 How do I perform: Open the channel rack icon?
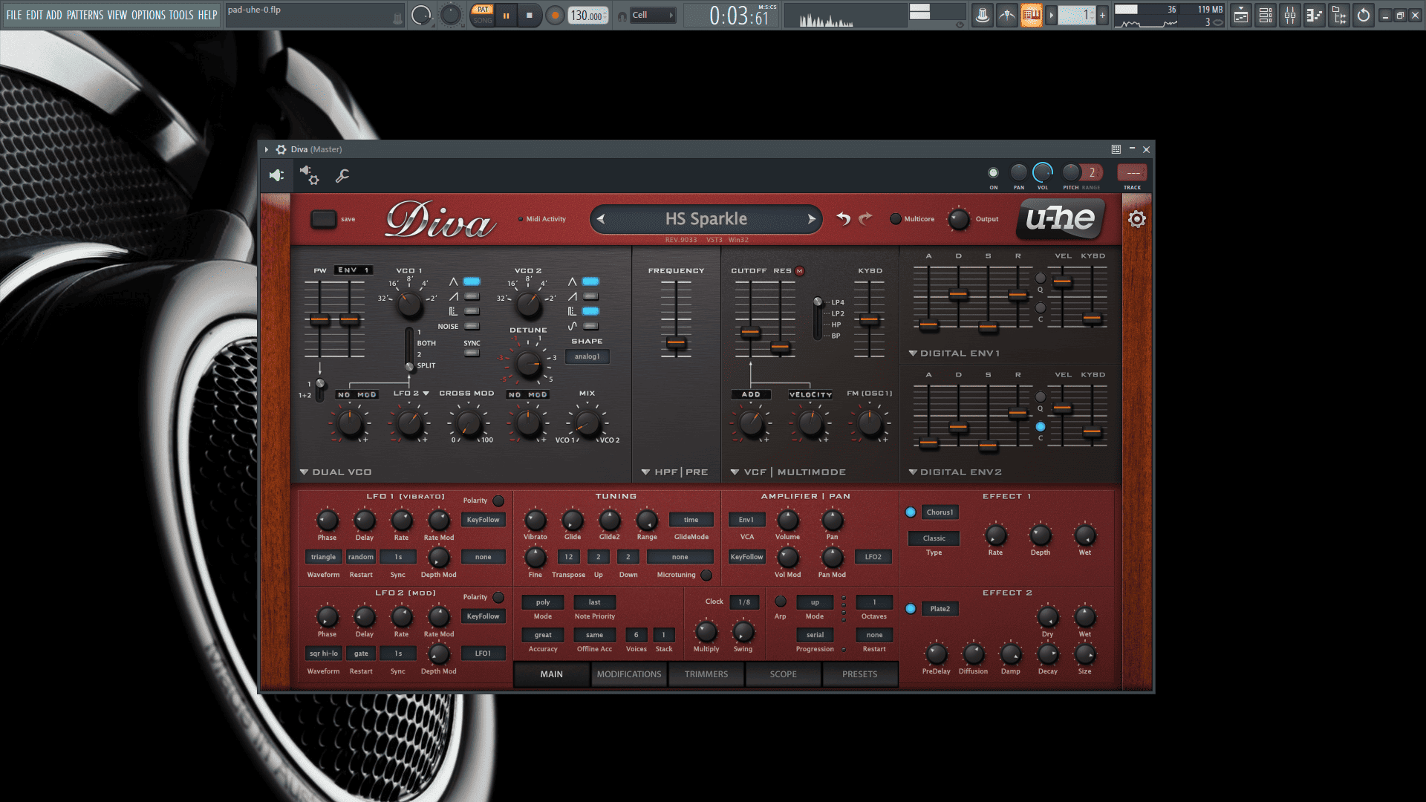(x=1266, y=15)
